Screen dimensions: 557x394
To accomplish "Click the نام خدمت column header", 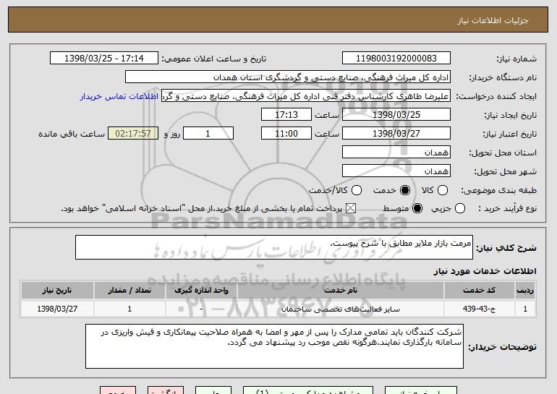I will pos(340,291).
